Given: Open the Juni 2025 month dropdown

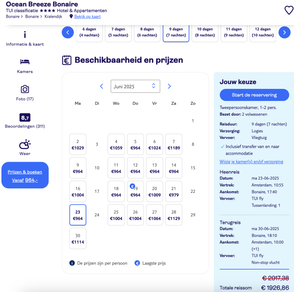Looking at the screenshot, I should (x=135, y=86).
